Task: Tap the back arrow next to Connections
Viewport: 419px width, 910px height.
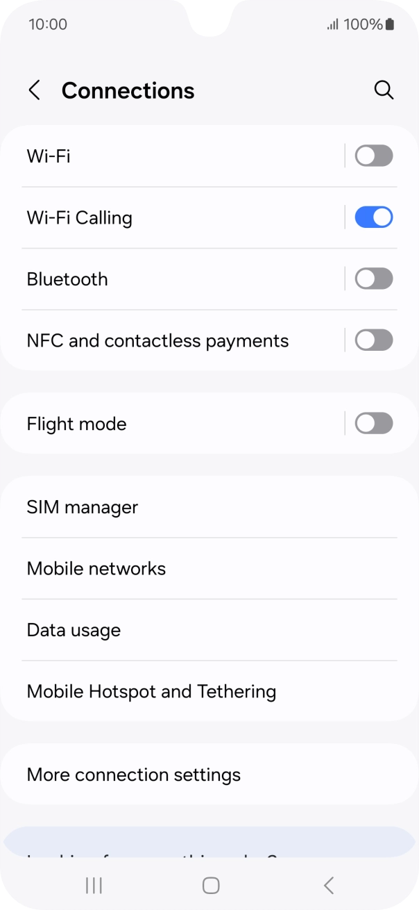Action: point(35,90)
